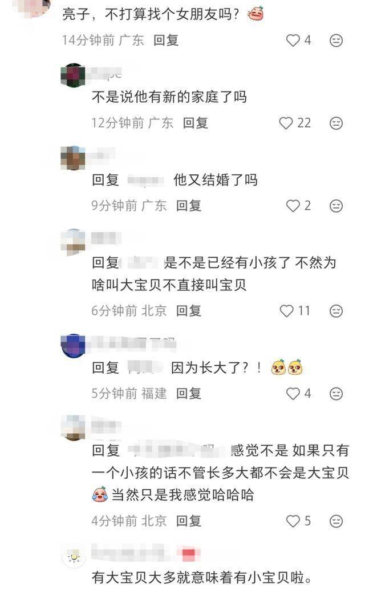
Task: Like the comment with 22 likes
Action: coord(286,123)
